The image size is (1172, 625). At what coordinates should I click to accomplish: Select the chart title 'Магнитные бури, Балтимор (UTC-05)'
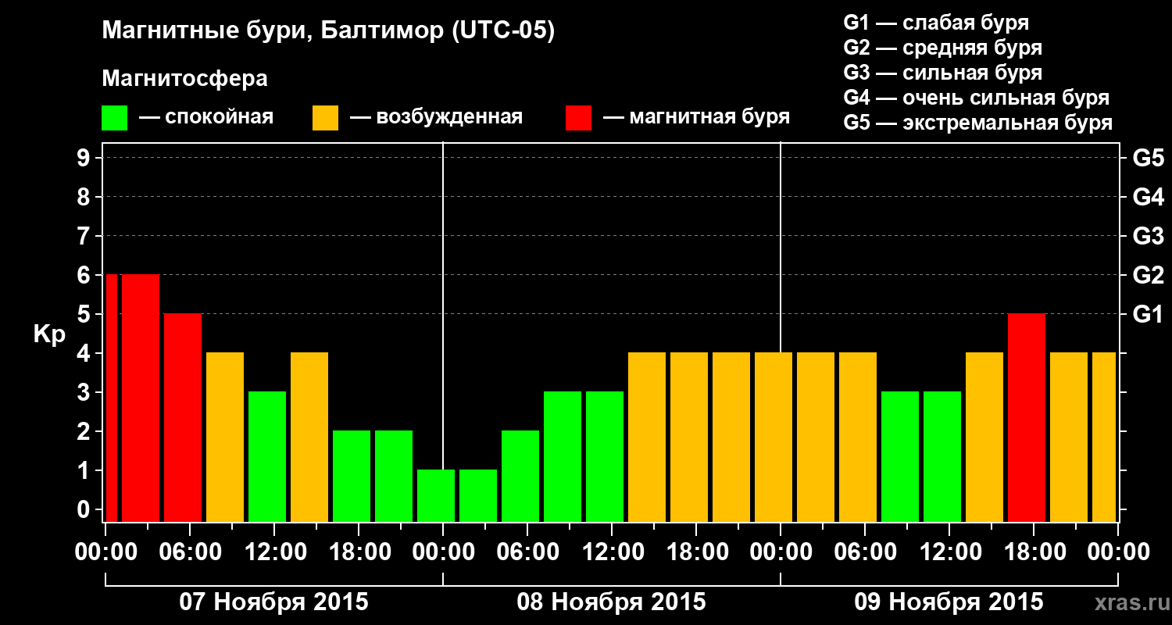coord(328,31)
